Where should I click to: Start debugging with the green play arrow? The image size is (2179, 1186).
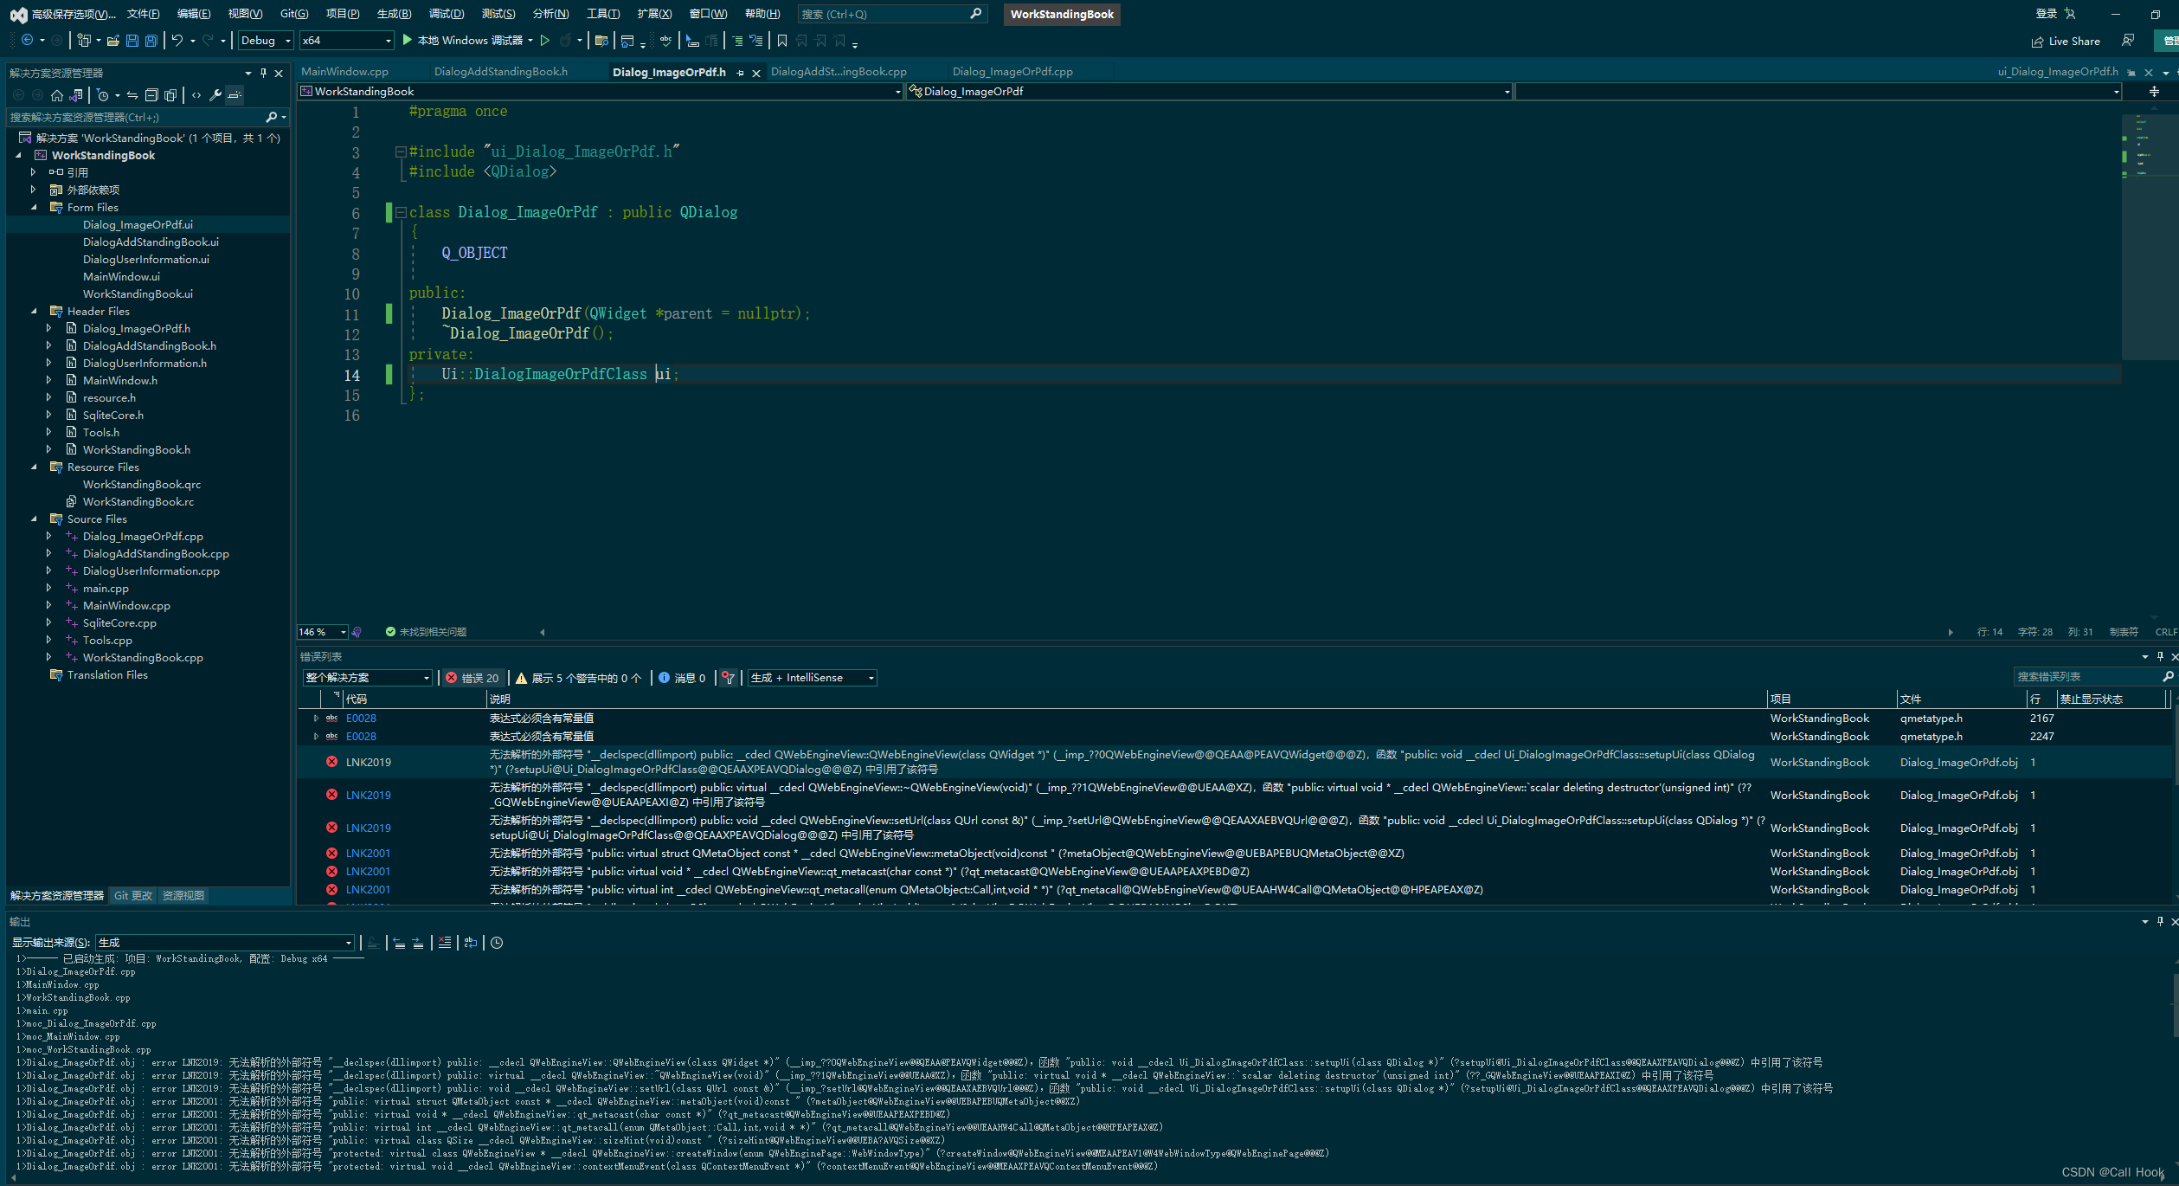(x=407, y=40)
